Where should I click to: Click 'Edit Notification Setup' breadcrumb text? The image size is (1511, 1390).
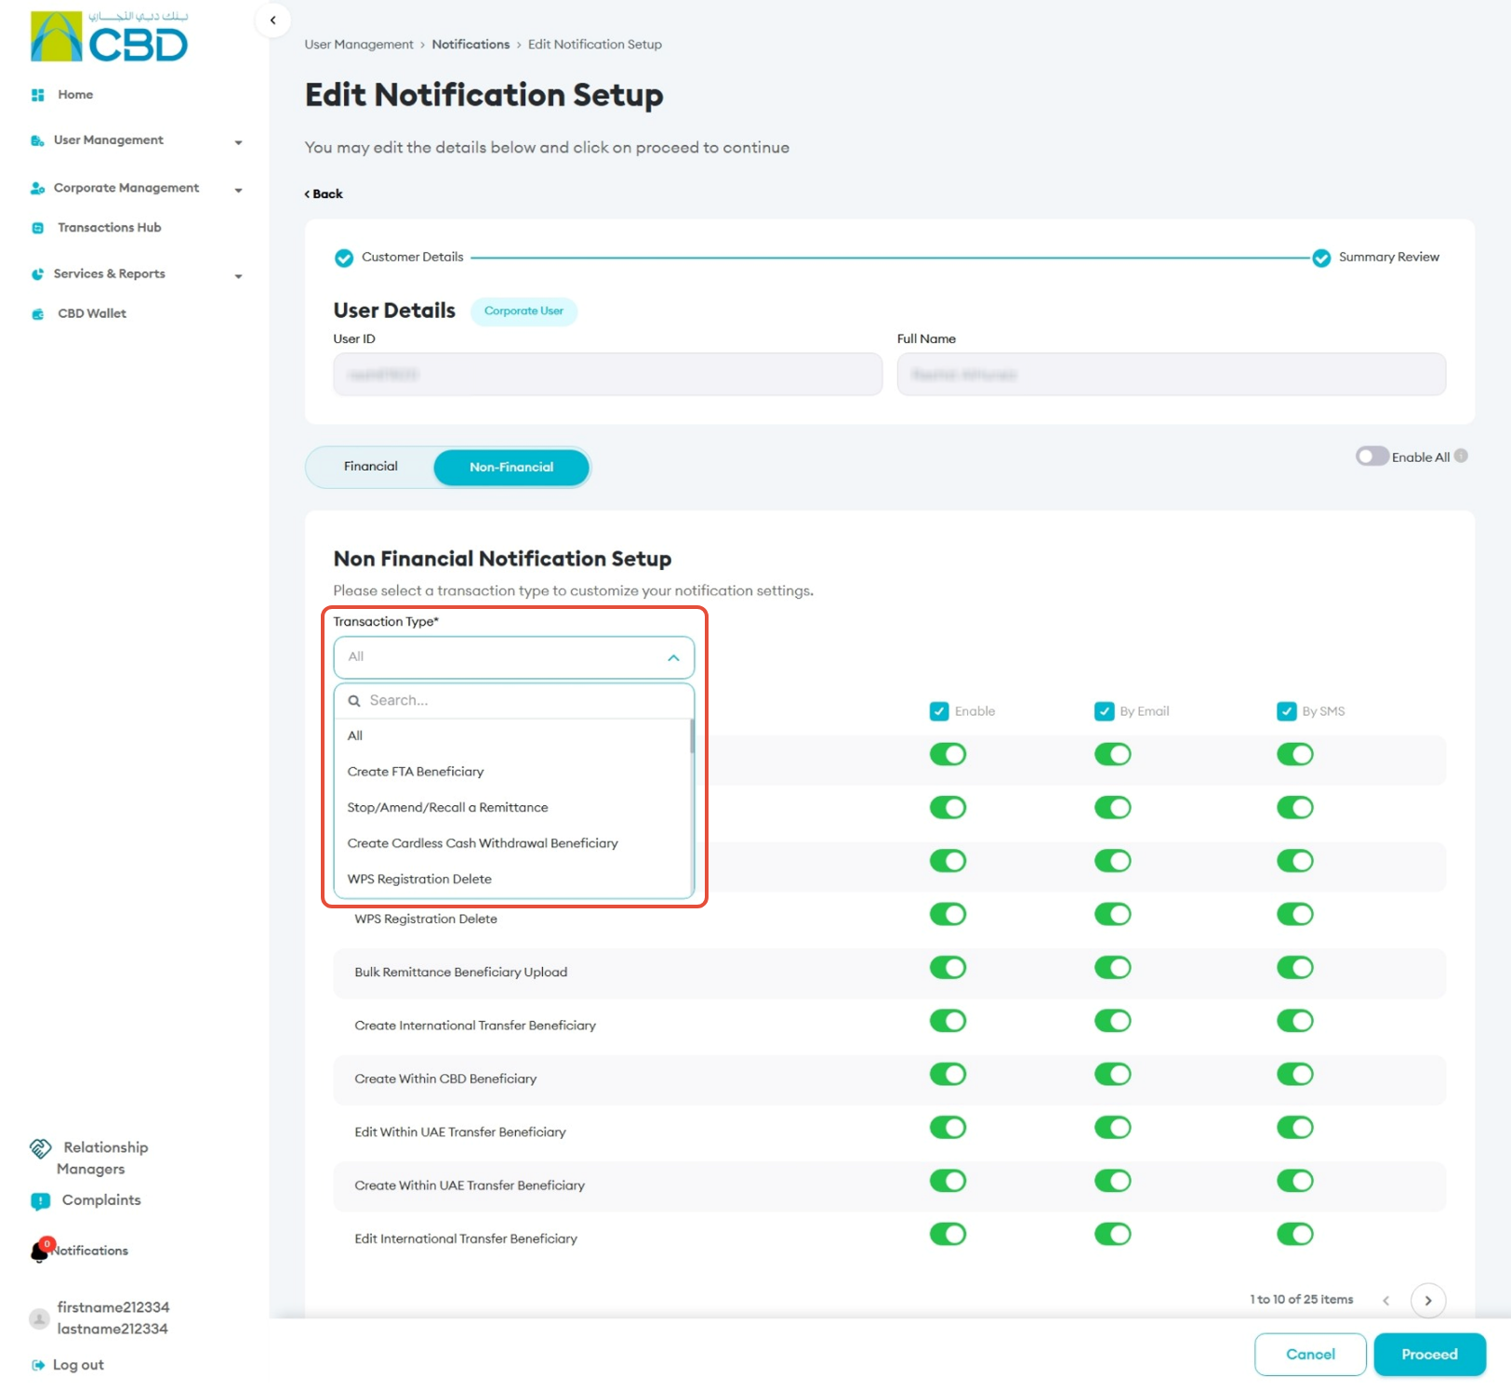point(595,45)
